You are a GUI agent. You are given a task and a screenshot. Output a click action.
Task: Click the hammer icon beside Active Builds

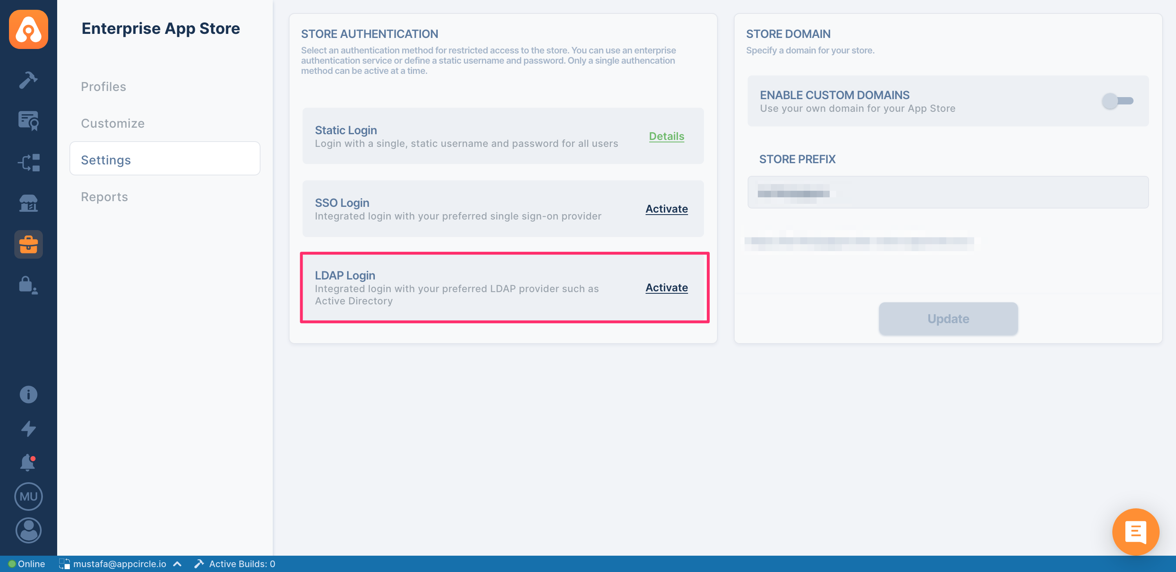[198, 564]
